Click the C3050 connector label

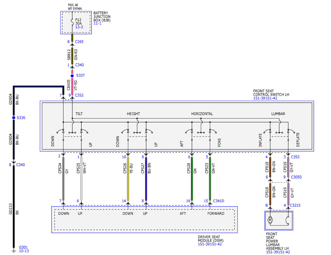(x=296, y=177)
